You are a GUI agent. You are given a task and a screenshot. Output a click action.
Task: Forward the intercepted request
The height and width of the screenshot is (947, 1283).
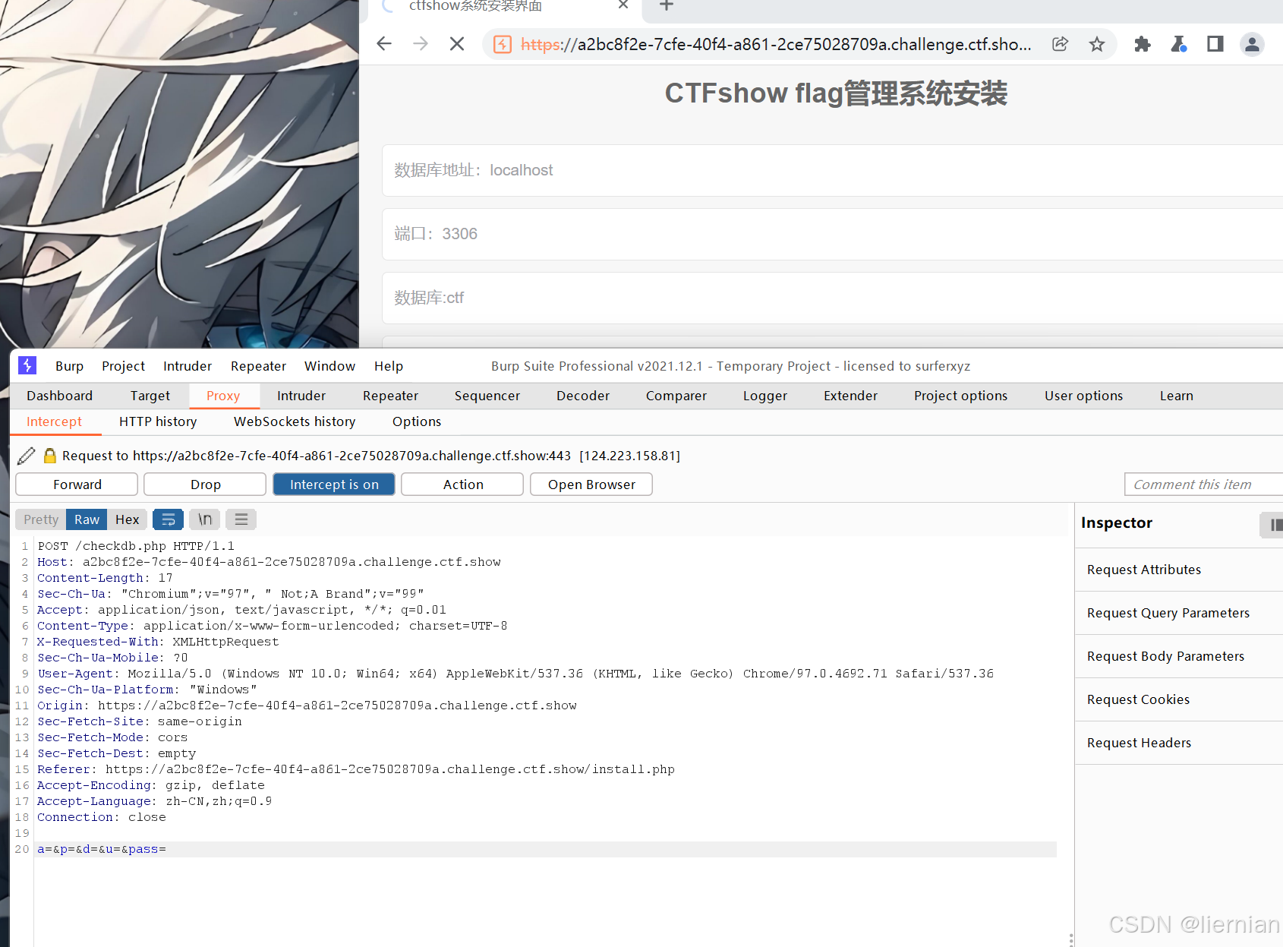tap(76, 484)
